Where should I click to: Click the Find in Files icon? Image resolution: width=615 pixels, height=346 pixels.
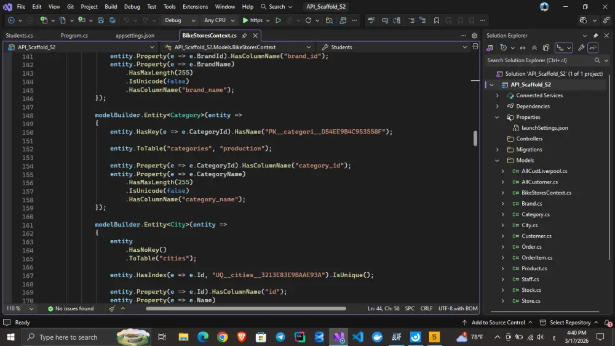pos(329,20)
